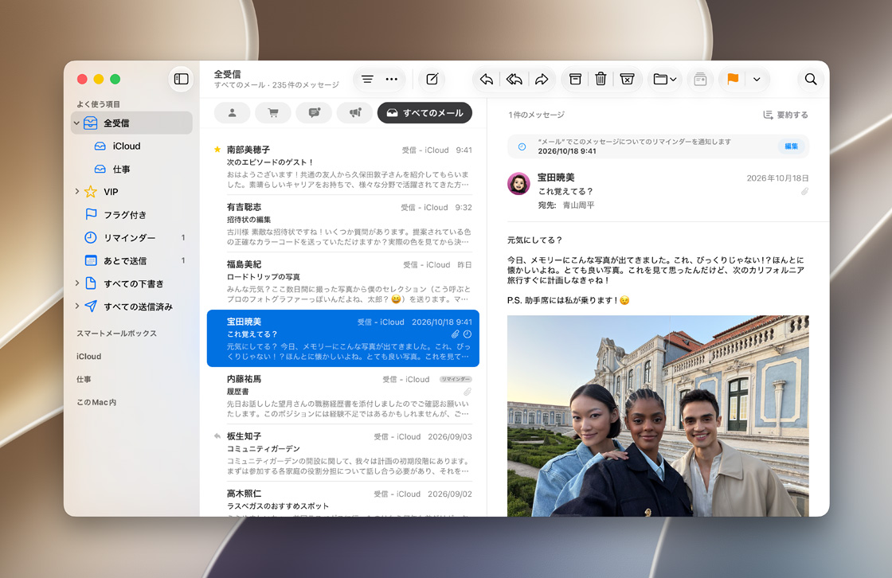Open the フラグ付き mailbox
The height and width of the screenshot is (578, 892).
pos(124,214)
